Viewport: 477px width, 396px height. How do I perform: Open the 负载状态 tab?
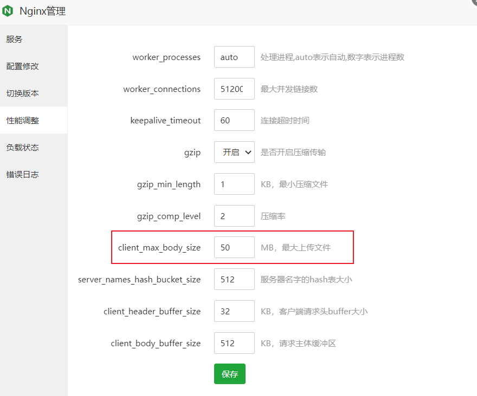click(x=34, y=147)
